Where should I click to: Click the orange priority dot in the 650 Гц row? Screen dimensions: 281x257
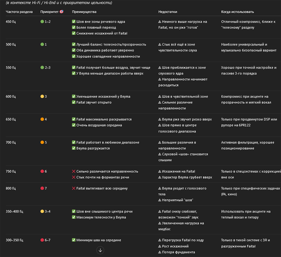point(42,119)
